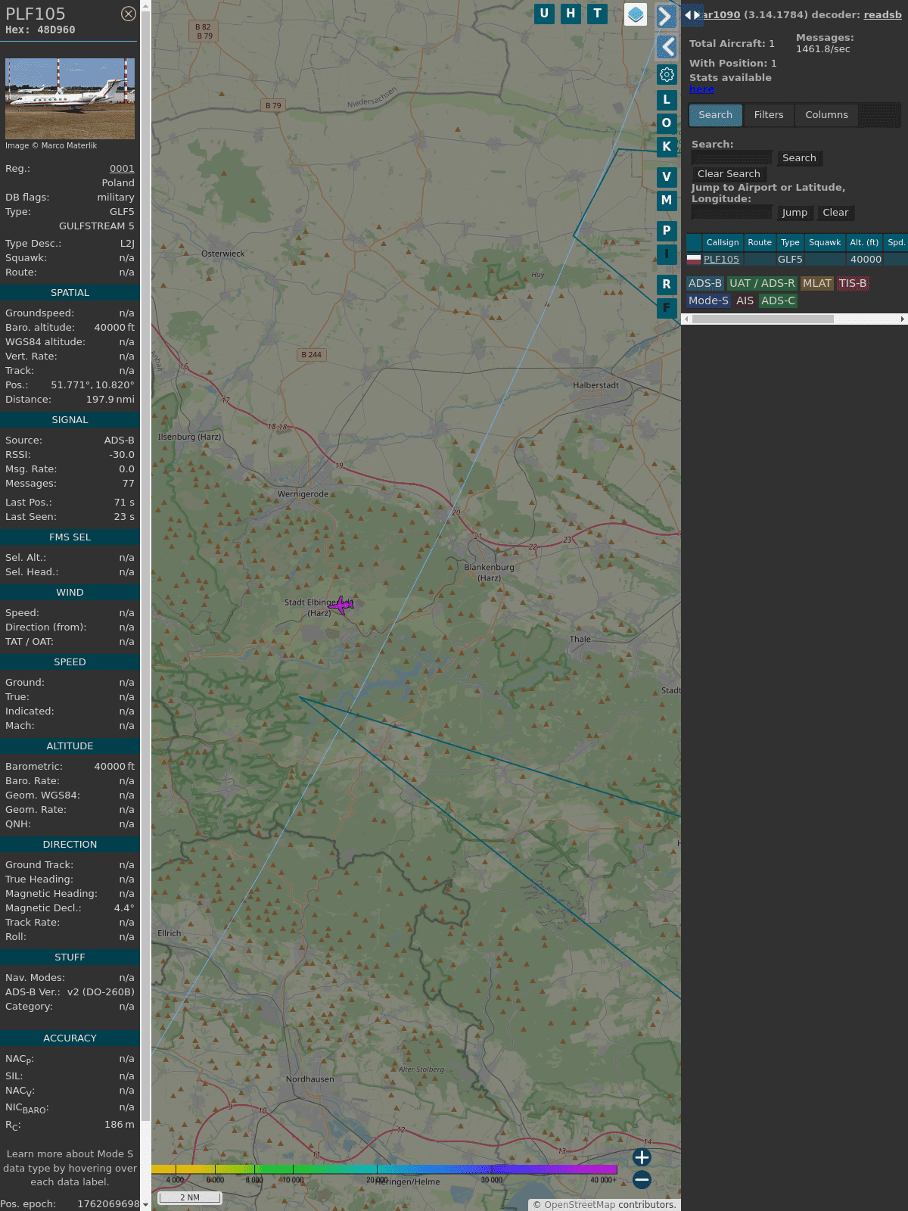Click the settings gear icon
The image size is (908, 1211).
tap(667, 74)
